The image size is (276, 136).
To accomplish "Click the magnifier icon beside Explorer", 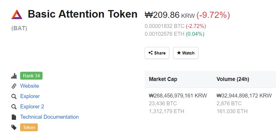I will 14,96.
